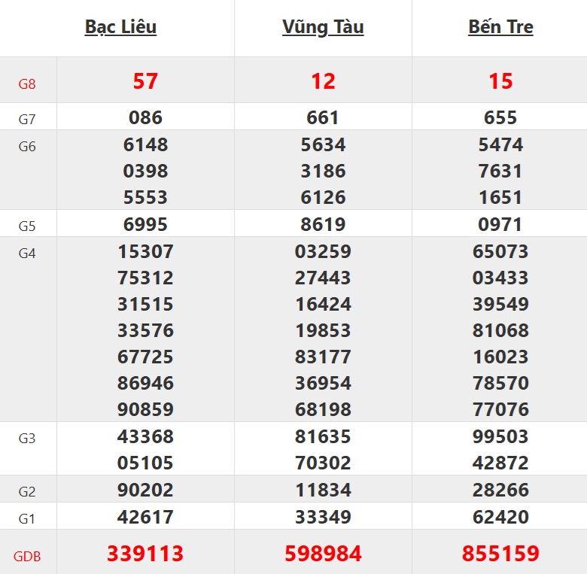Click Vũng Tàu G5 number 8619
The height and width of the screenshot is (574, 587).
click(x=323, y=224)
